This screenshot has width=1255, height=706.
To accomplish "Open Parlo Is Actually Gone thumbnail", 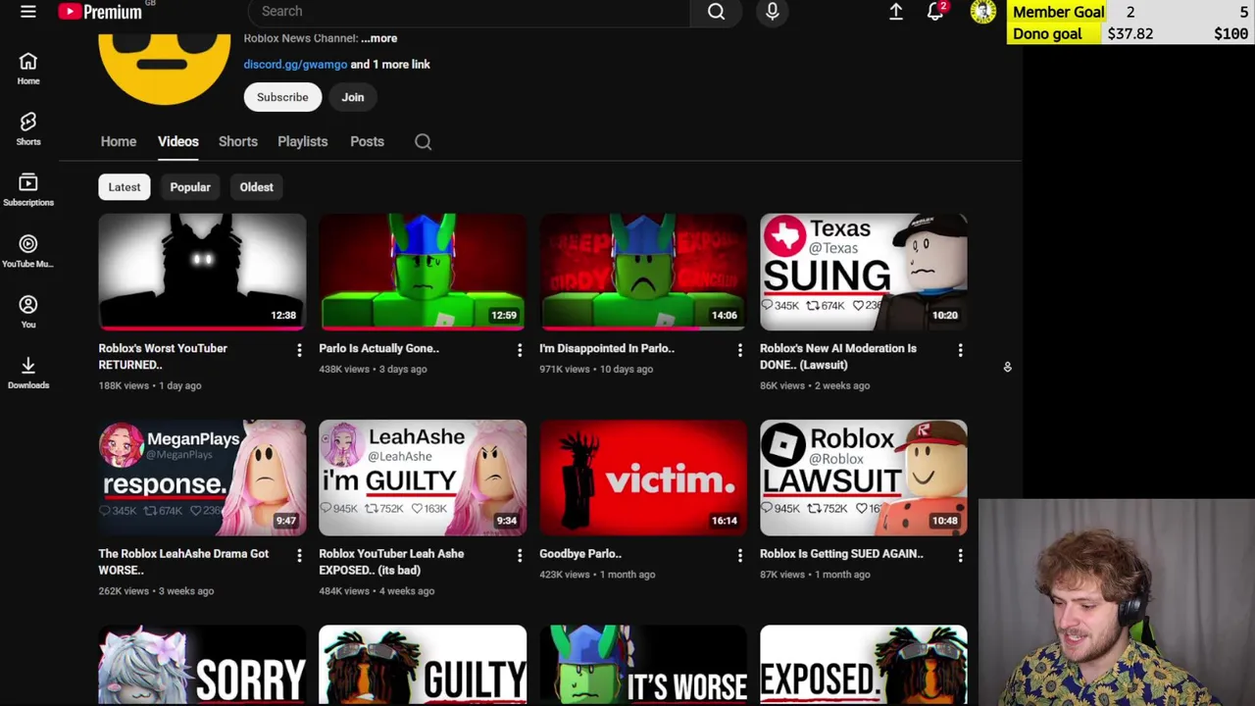I will coord(423,272).
